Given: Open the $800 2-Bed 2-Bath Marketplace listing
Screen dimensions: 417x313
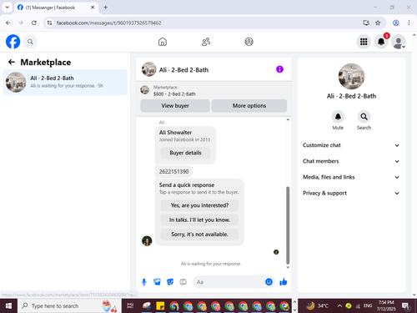Looking at the screenshot, I should [174, 91].
